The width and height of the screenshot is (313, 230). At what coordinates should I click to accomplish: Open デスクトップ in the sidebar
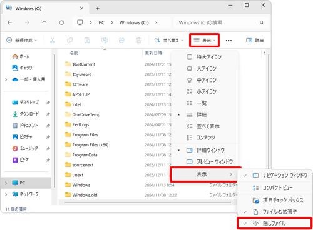click(25, 102)
